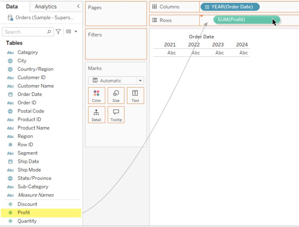Click the Size button on Marks card
This screenshot has height=227, width=299.
pos(116,95)
